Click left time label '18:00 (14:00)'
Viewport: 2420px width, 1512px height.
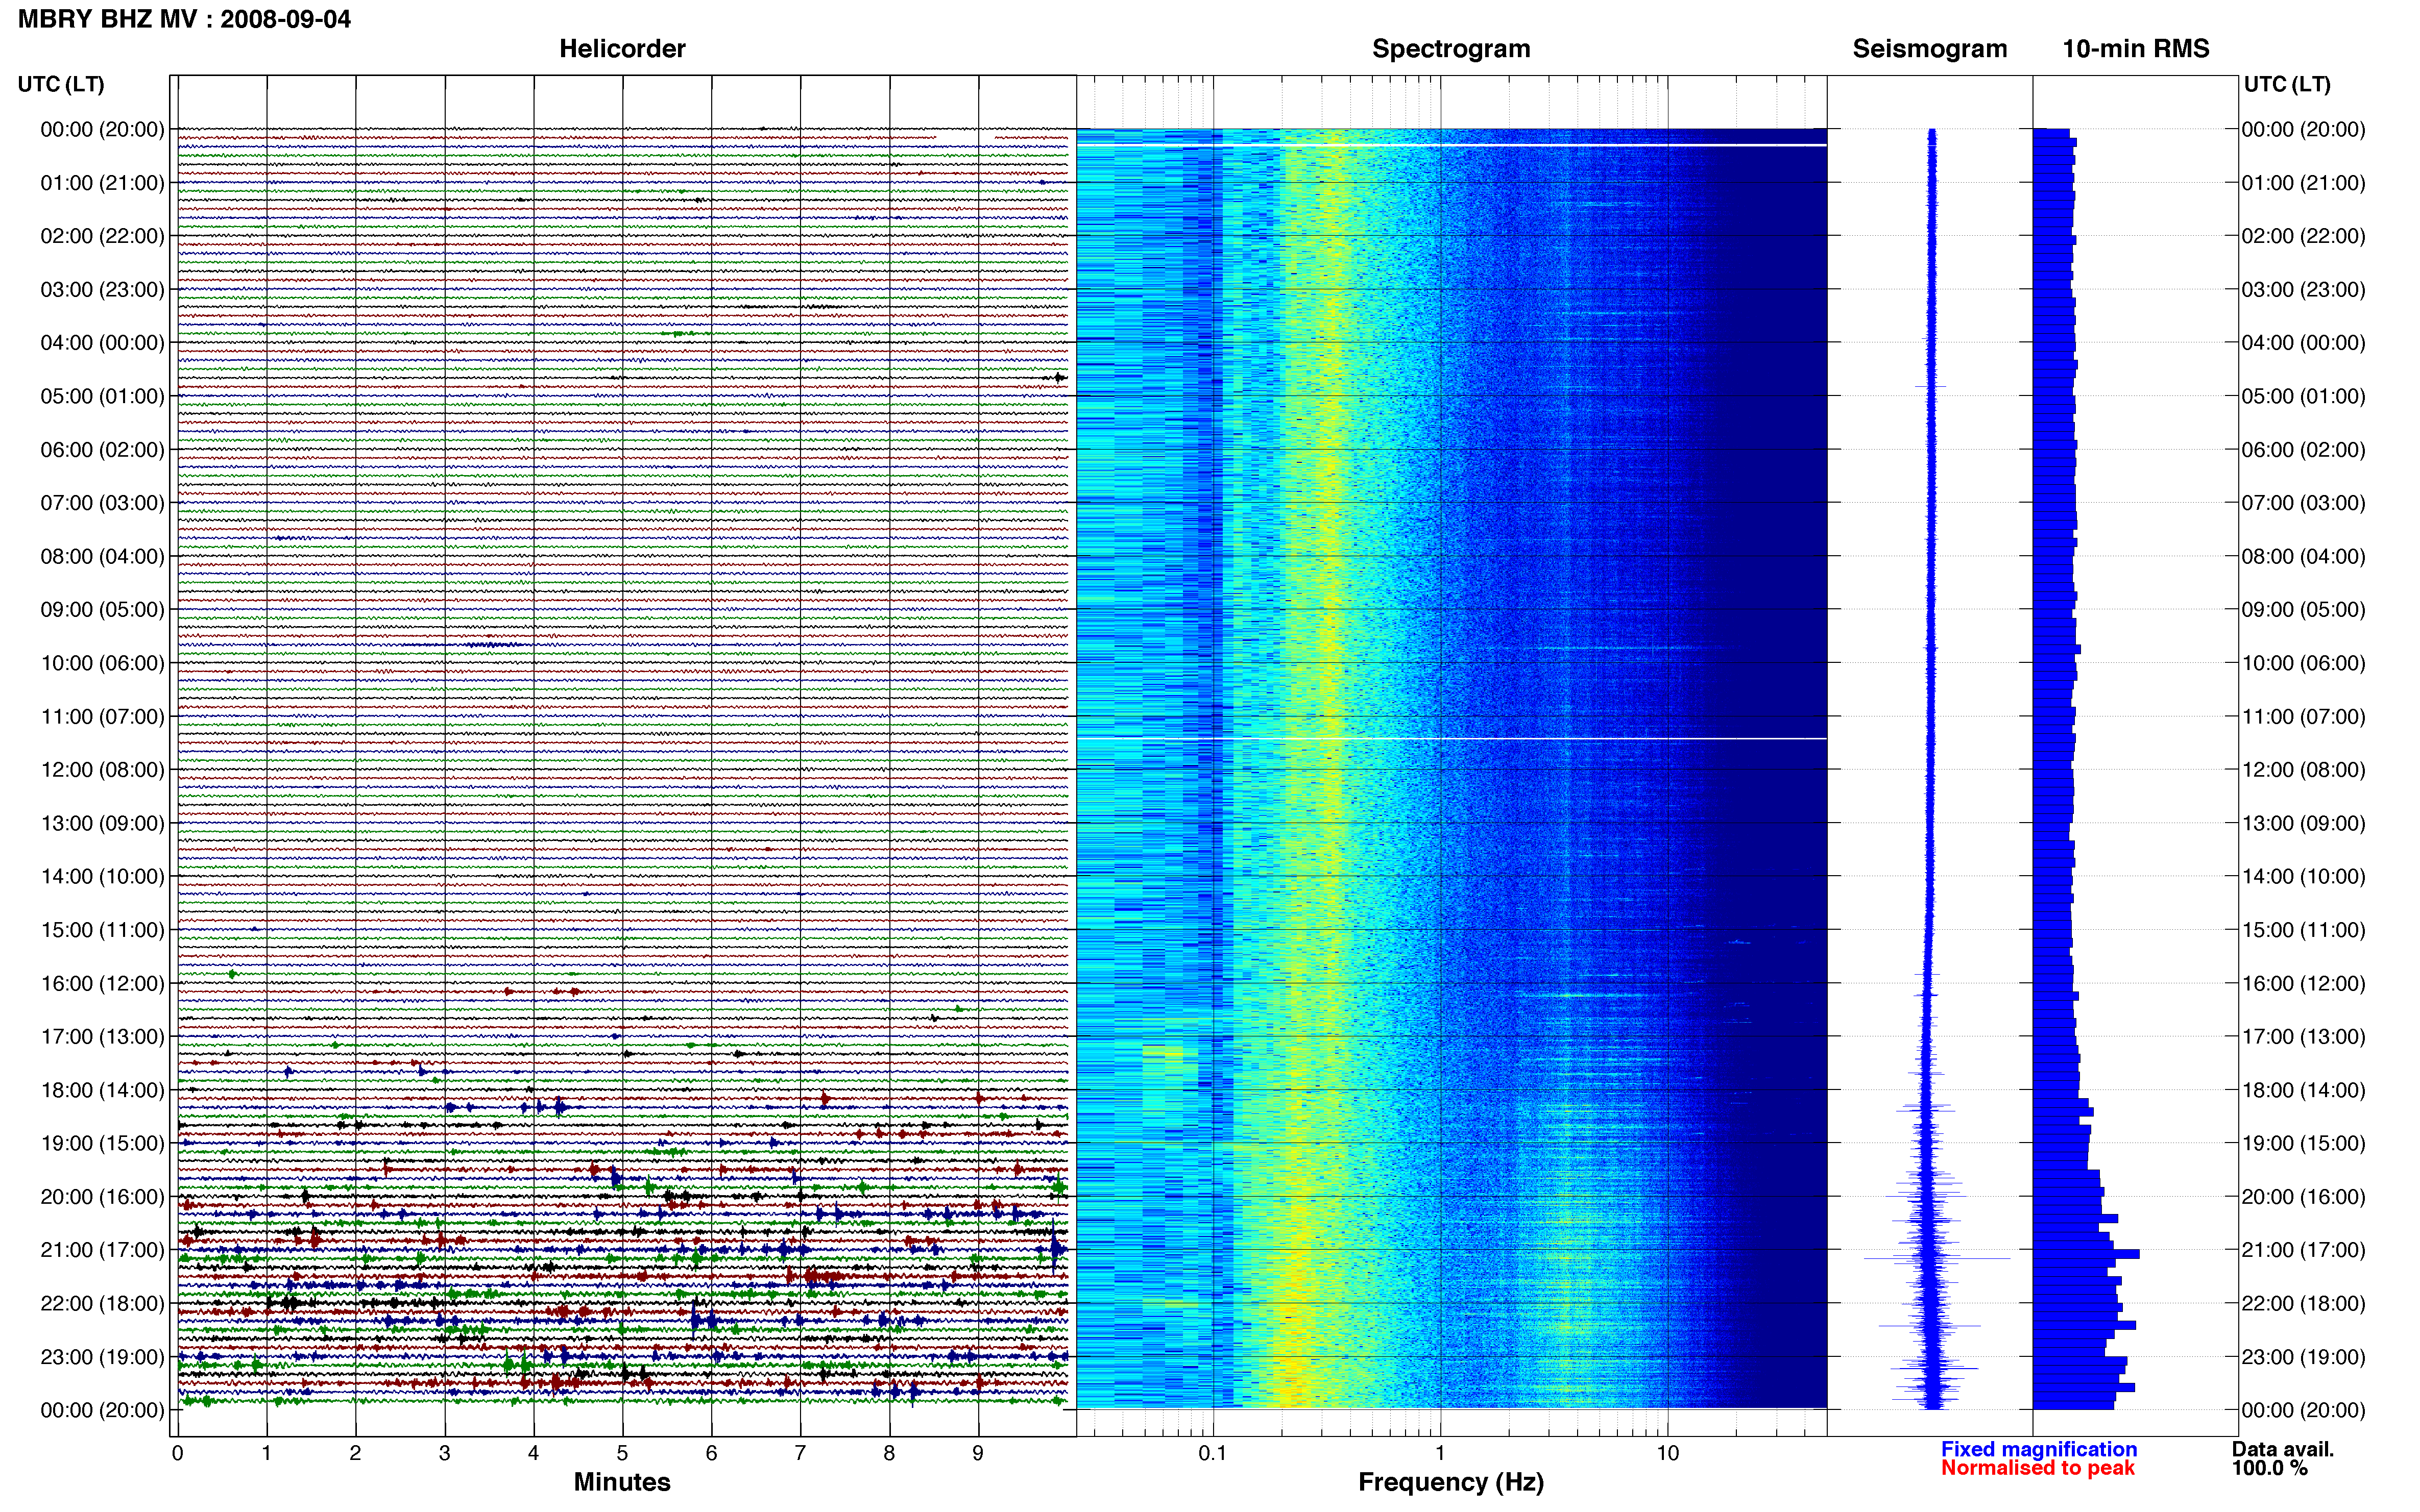[102, 1090]
